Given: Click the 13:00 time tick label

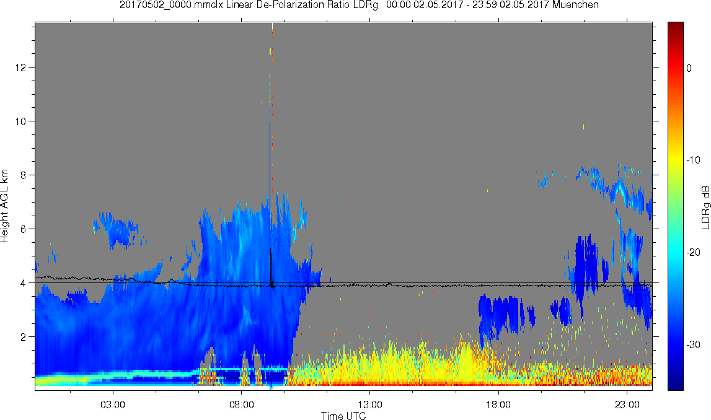Looking at the screenshot, I should coord(369,404).
